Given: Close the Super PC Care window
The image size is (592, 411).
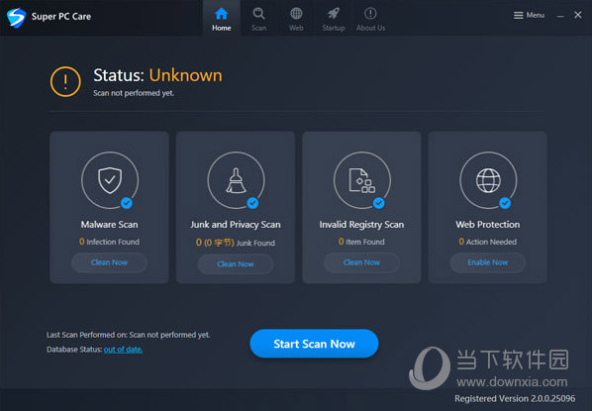Looking at the screenshot, I should point(578,15).
